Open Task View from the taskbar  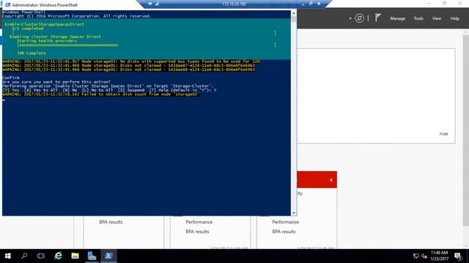41,256
